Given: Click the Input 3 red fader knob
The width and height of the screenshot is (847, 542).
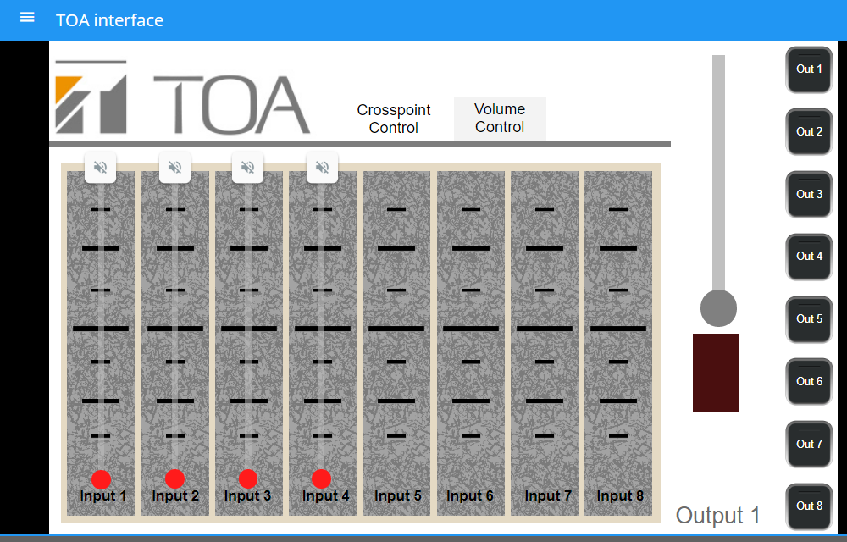Looking at the screenshot, I should (248, 478).
